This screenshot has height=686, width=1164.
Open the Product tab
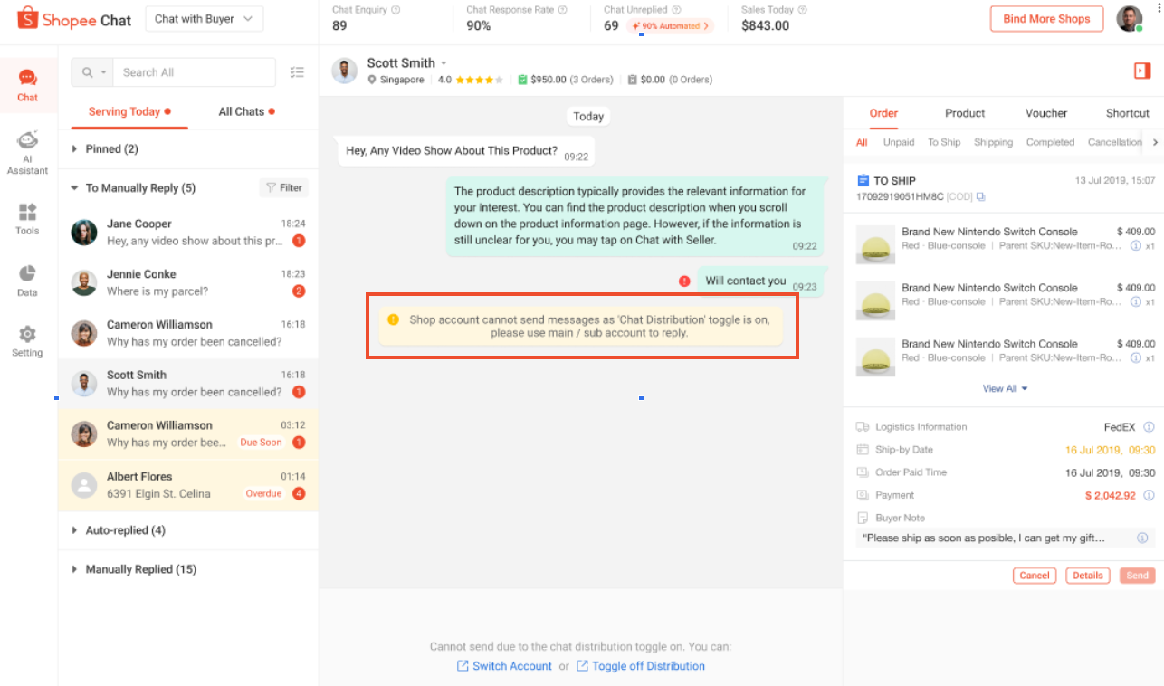965,113
